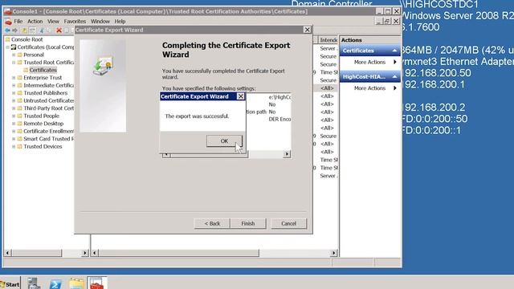The width and height of the screenshot is (514, 289).
Task: Select Third-Party Root Certification folder
Action: [x=48, y=108]
